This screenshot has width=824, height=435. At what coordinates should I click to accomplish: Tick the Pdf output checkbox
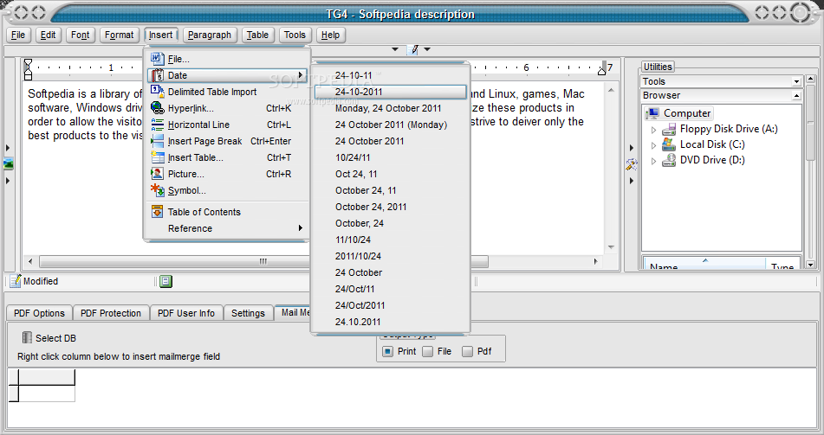tap(467, 351)
